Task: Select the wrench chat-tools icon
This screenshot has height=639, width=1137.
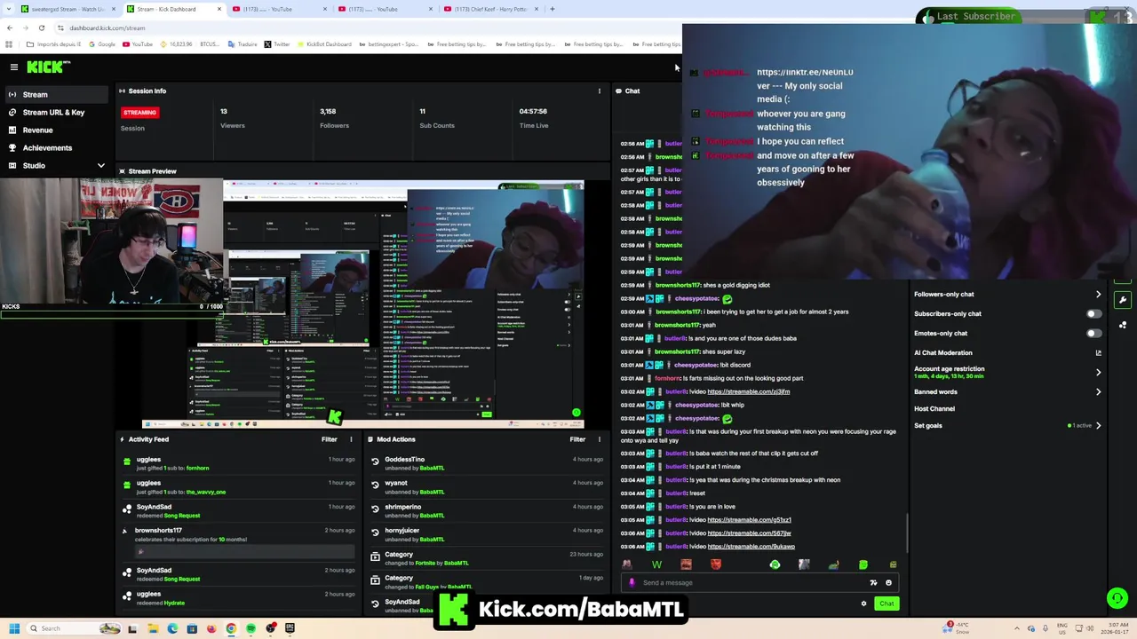Action: [x=1123, y=300]
